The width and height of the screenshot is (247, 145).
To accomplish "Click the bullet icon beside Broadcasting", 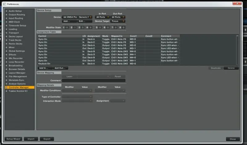I will coord(6,66).
